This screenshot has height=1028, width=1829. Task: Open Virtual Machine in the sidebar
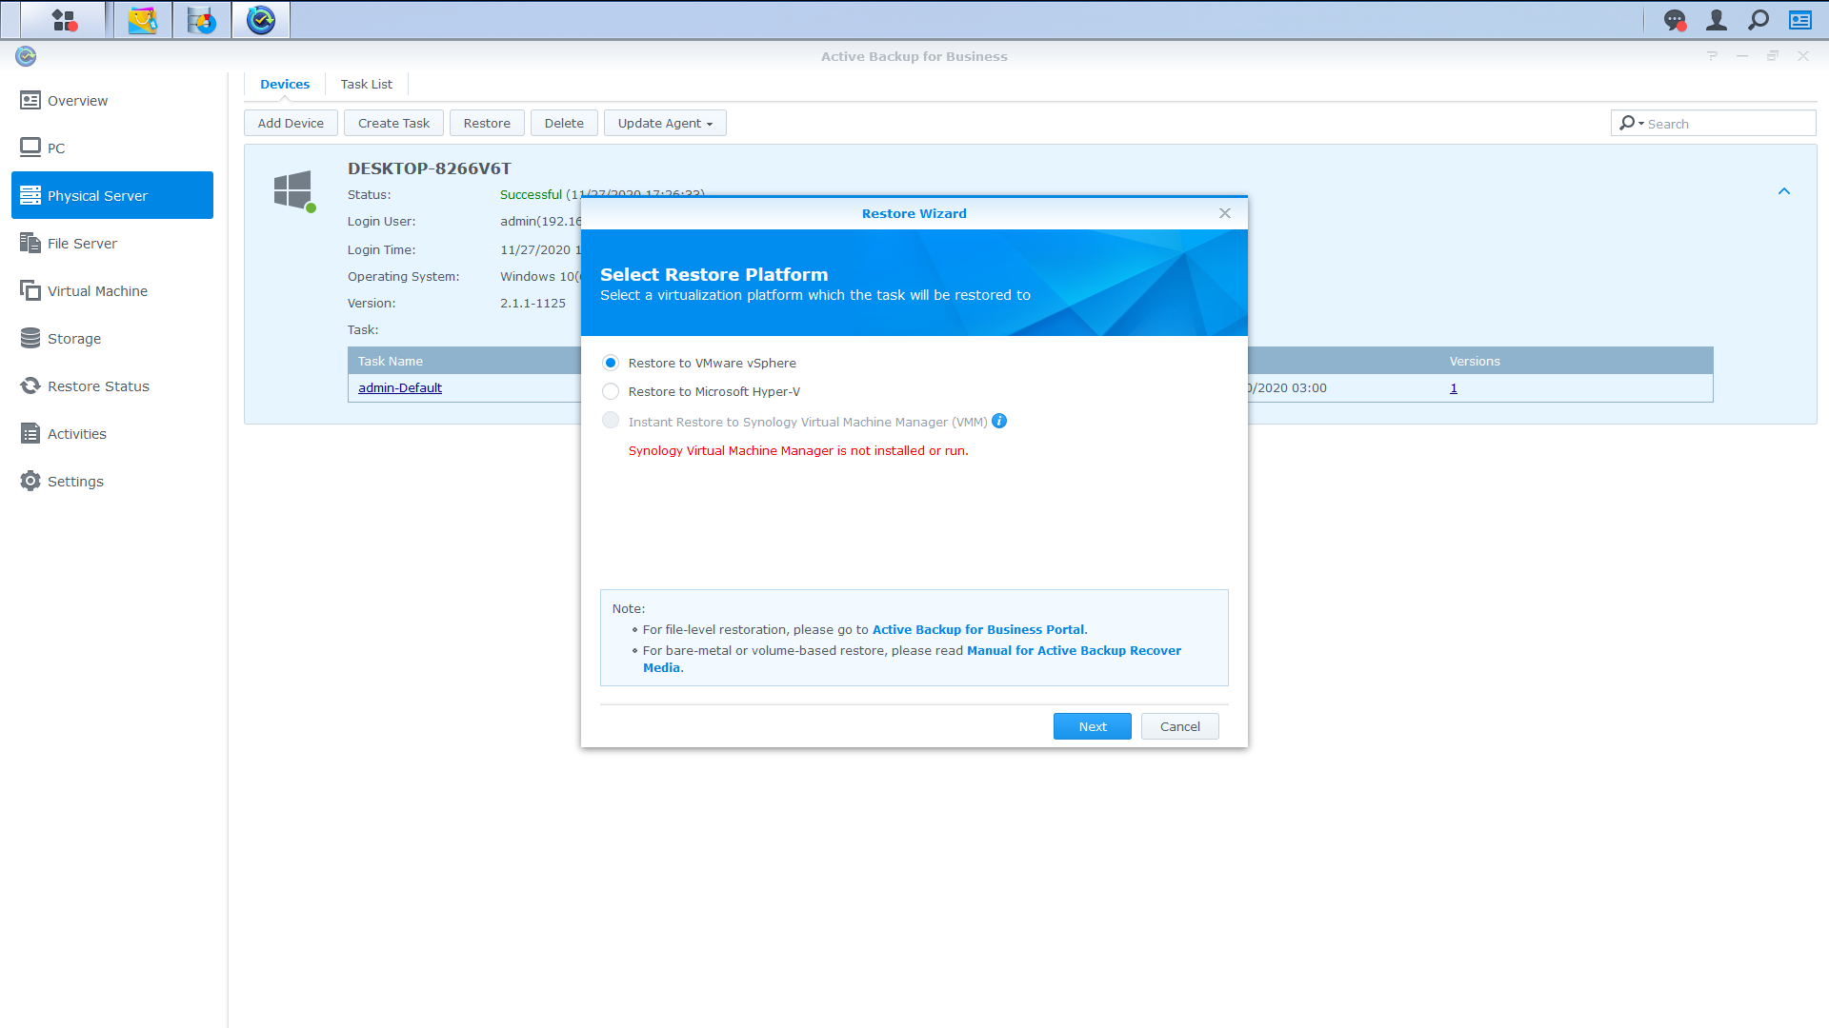97,290
